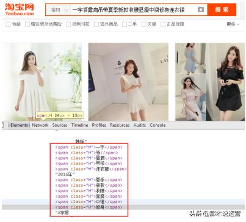Open the Sources tab
This screenshot has height=222, width=246.
[60, 125]
